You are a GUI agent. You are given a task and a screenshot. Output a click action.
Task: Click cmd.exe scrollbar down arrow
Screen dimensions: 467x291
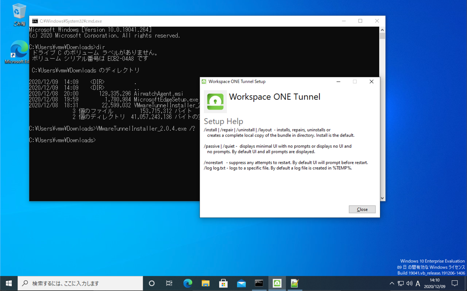(382, 198)
